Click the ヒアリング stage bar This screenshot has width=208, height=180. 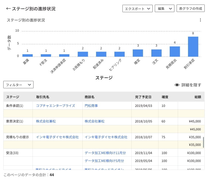(x=120, y=54)
